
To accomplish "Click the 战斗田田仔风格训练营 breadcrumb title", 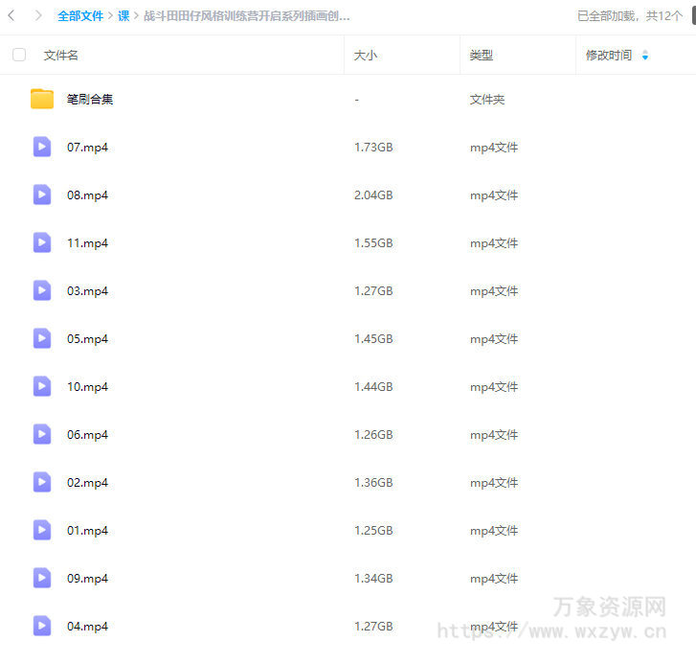I will click(247, 16).
